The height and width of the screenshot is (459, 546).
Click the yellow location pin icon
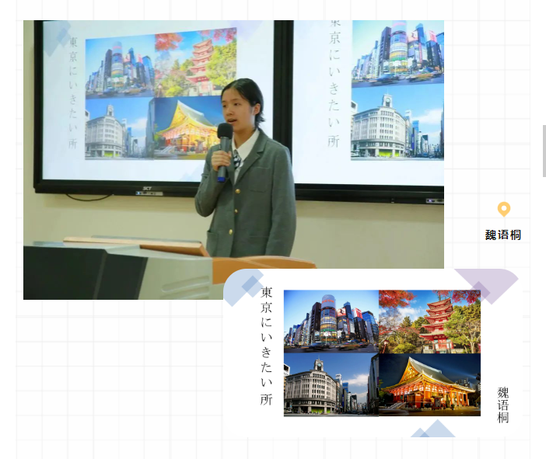[x=503, y=210]
